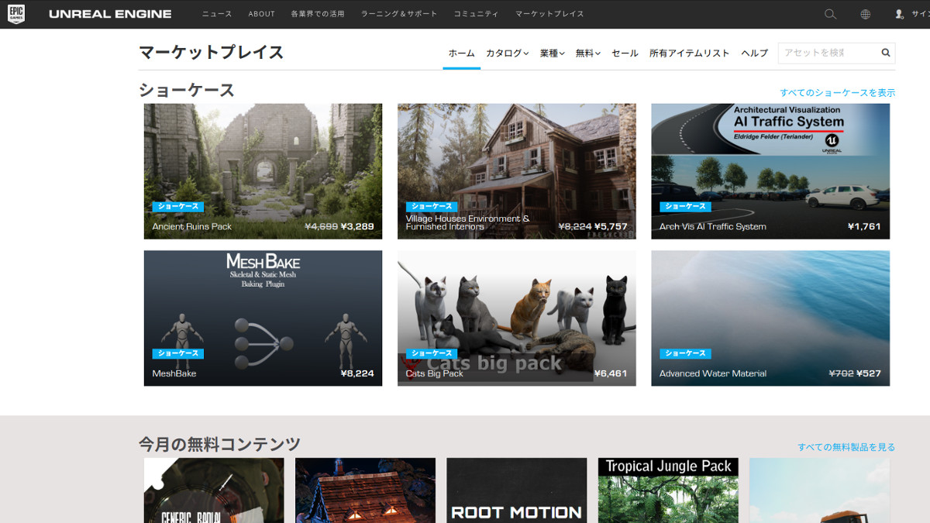Open the セール tab
This screenshot has width=930, height=523.
click(x=625, y=53)
